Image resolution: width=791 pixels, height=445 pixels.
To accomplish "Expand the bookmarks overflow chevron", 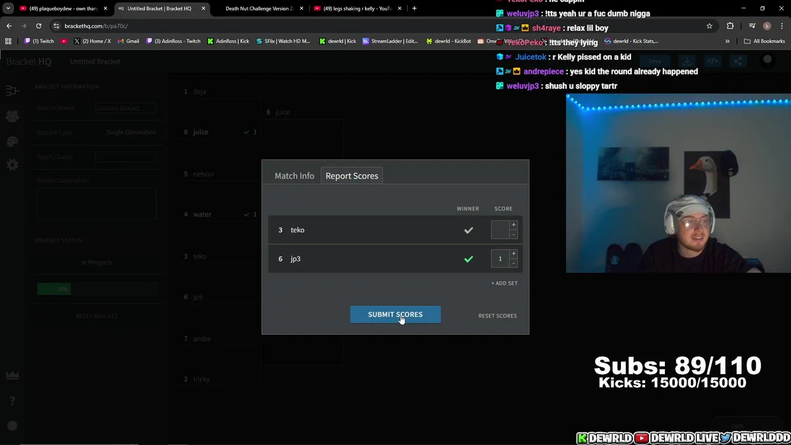I will (x=727, y=41).
